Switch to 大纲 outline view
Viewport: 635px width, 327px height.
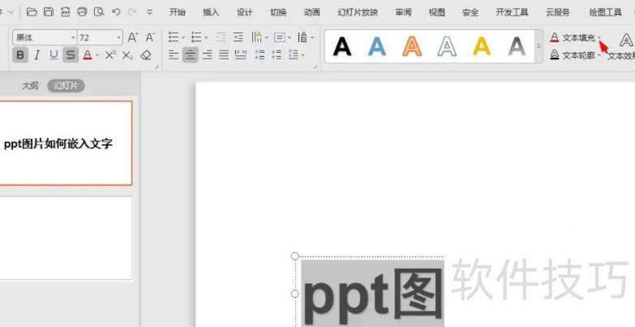(x=30, y=85)
